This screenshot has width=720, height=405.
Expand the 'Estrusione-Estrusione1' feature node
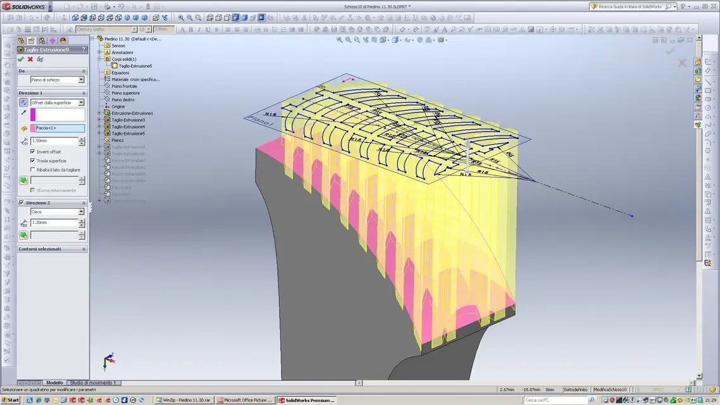click(x=99, y=113)
